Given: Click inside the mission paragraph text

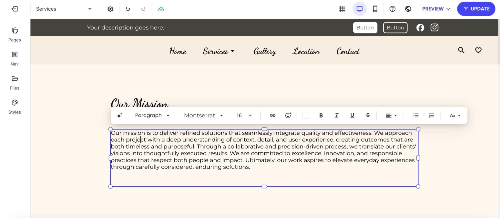Looking at the screenshot, I should pyautogui.click(x=263, y=150).
